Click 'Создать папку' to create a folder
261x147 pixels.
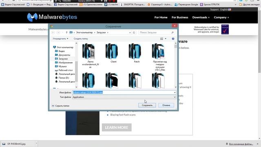pos(81,39)
